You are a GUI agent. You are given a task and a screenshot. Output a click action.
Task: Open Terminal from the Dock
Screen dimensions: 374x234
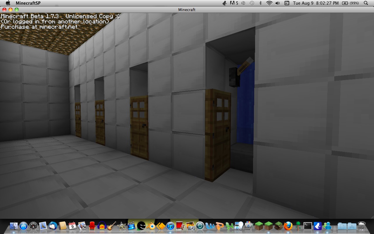[308, 226]
